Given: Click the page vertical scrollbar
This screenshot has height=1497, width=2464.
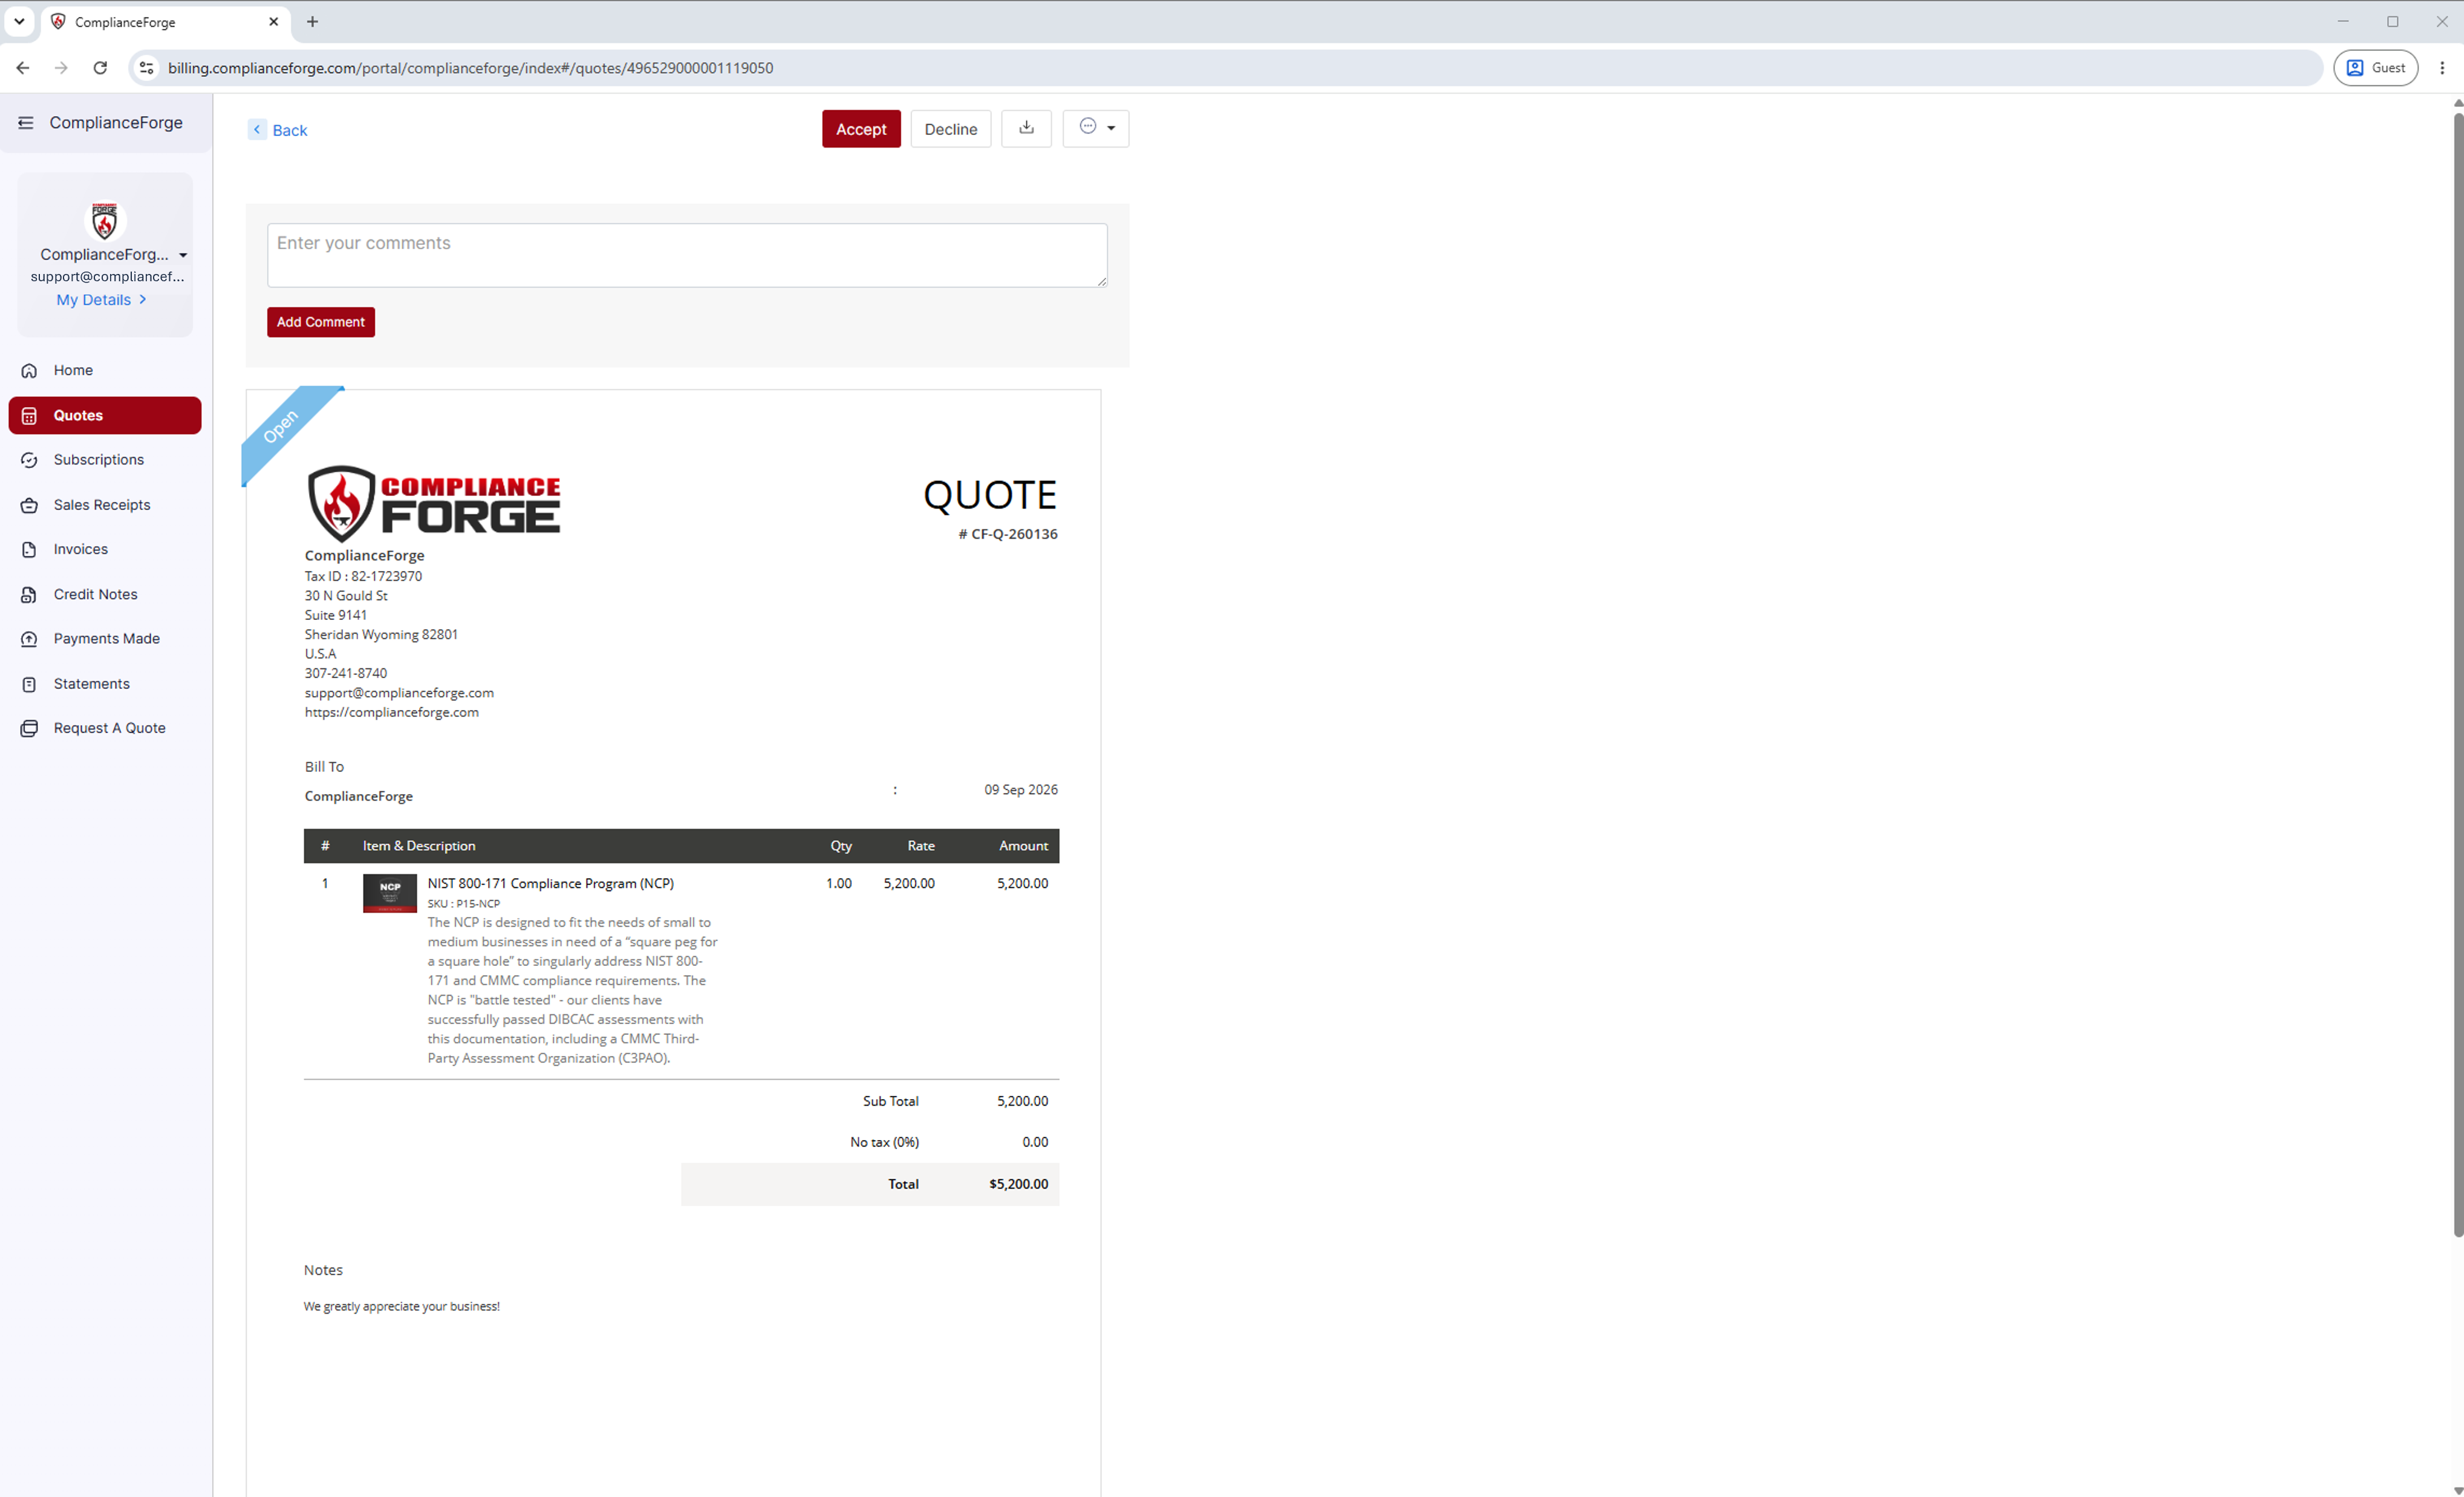Looking at the screenshot, I should click(x=2457, y=675).
